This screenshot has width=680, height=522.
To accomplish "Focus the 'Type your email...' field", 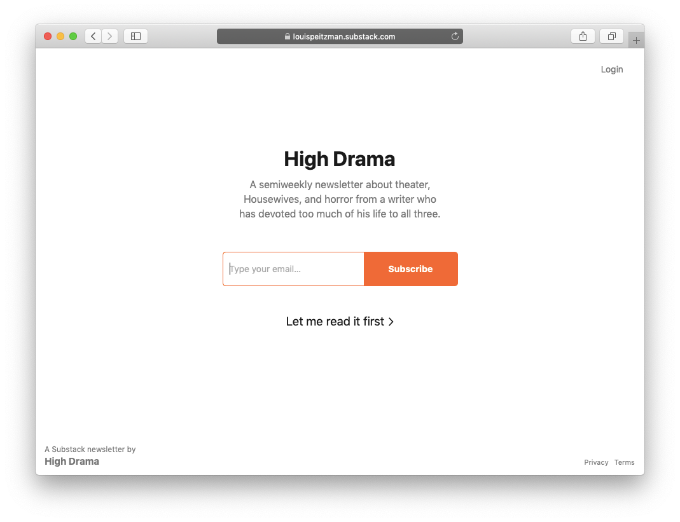I will [x=293, y=269].
